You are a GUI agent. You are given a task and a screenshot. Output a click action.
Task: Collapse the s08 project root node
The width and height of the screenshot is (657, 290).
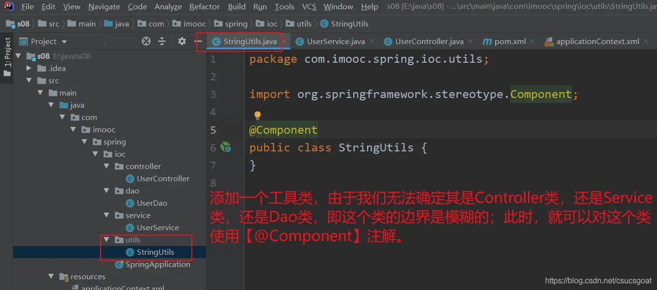(x=18, y=56)
